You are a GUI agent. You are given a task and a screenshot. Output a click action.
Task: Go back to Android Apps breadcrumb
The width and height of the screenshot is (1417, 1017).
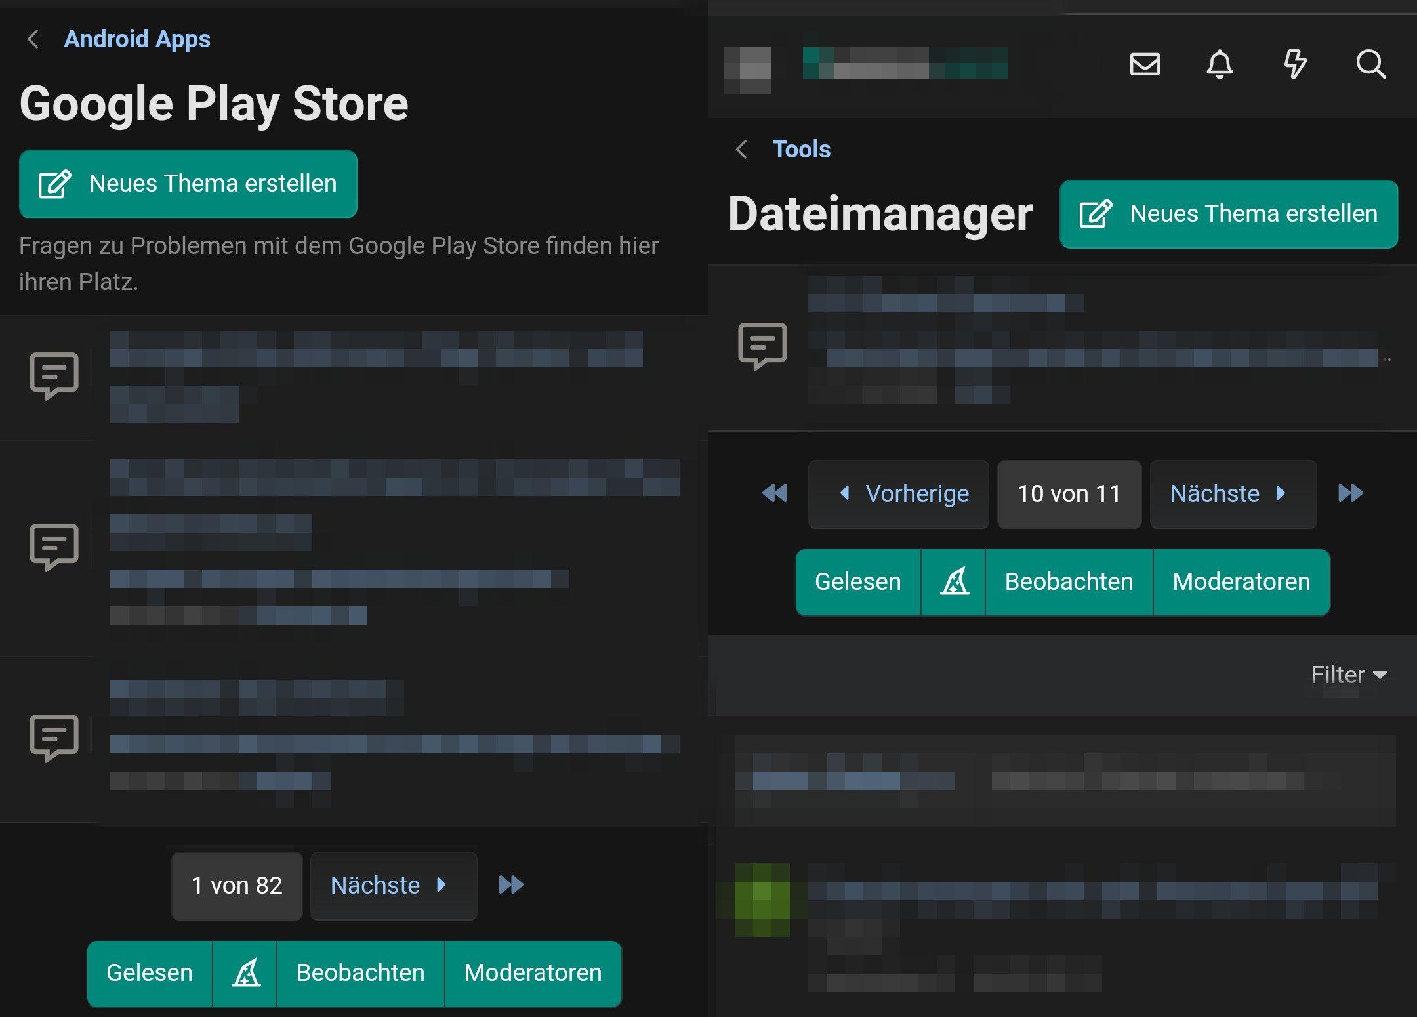tap(137, 39)
